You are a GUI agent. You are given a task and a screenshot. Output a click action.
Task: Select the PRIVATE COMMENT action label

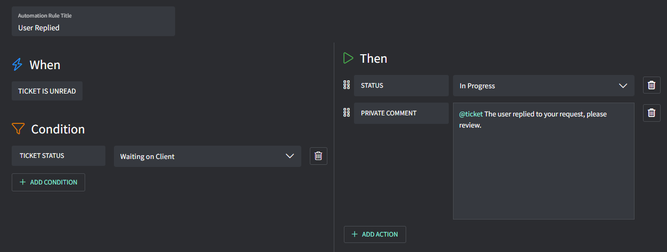(401, 113)
